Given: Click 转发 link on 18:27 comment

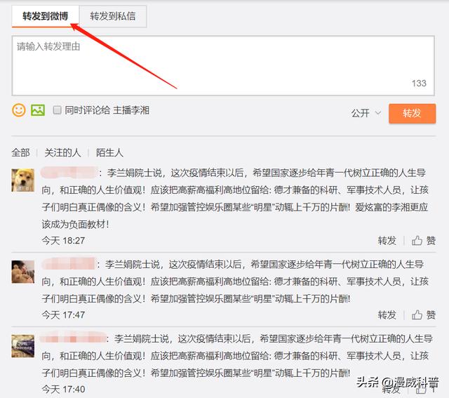Looking at the screenshot, I should [387, 240].
